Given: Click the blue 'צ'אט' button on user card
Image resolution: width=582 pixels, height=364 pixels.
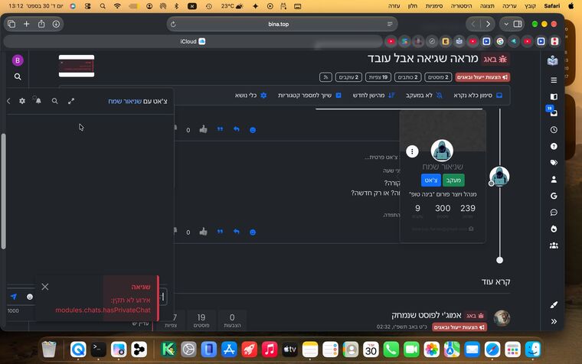Looking at the screenshot, I should pos(431,180).
